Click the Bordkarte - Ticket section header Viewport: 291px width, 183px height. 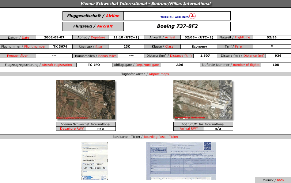coord(145,137)
